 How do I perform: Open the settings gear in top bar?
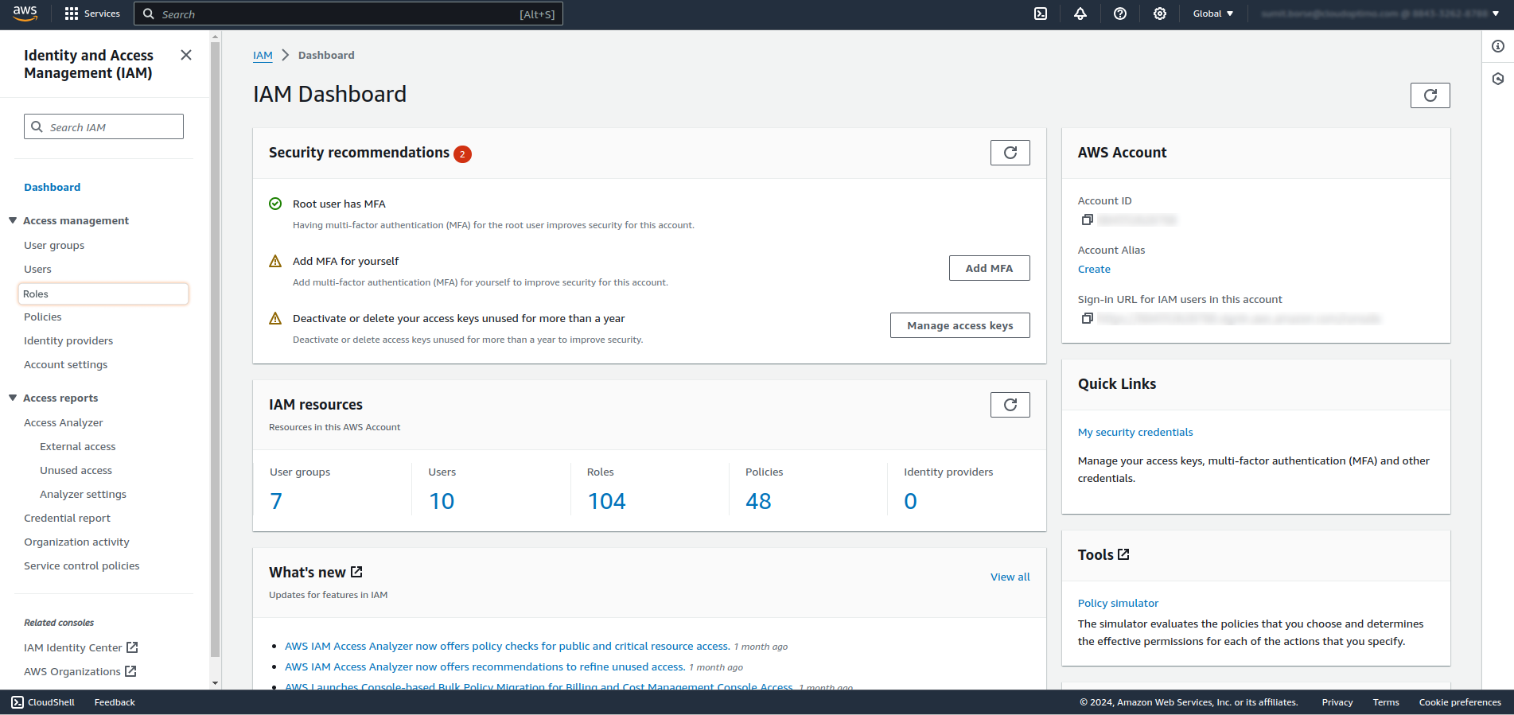tap(1160, 14)
